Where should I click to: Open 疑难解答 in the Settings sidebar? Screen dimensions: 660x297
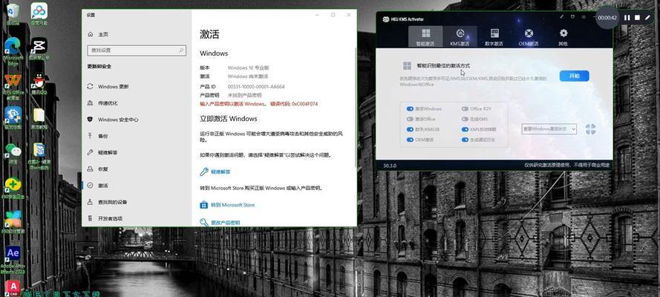coord(137,152)
